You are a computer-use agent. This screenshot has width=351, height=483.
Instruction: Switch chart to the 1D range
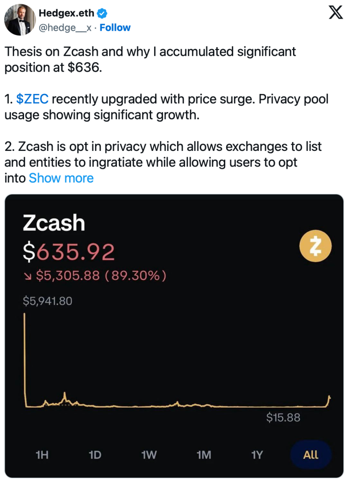[95, 455]
